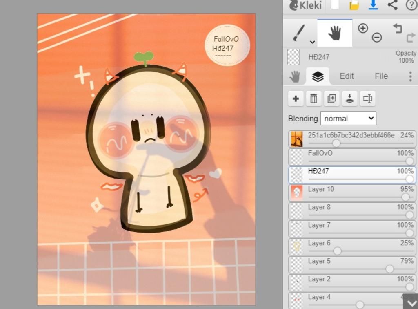418x309 pixels.
Task: Click the HĐ247 layer opacity slider handle
Action: [x=410, y=179]
